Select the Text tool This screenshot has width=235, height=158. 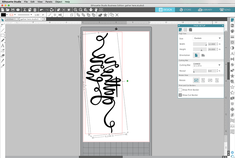[3, 45]
